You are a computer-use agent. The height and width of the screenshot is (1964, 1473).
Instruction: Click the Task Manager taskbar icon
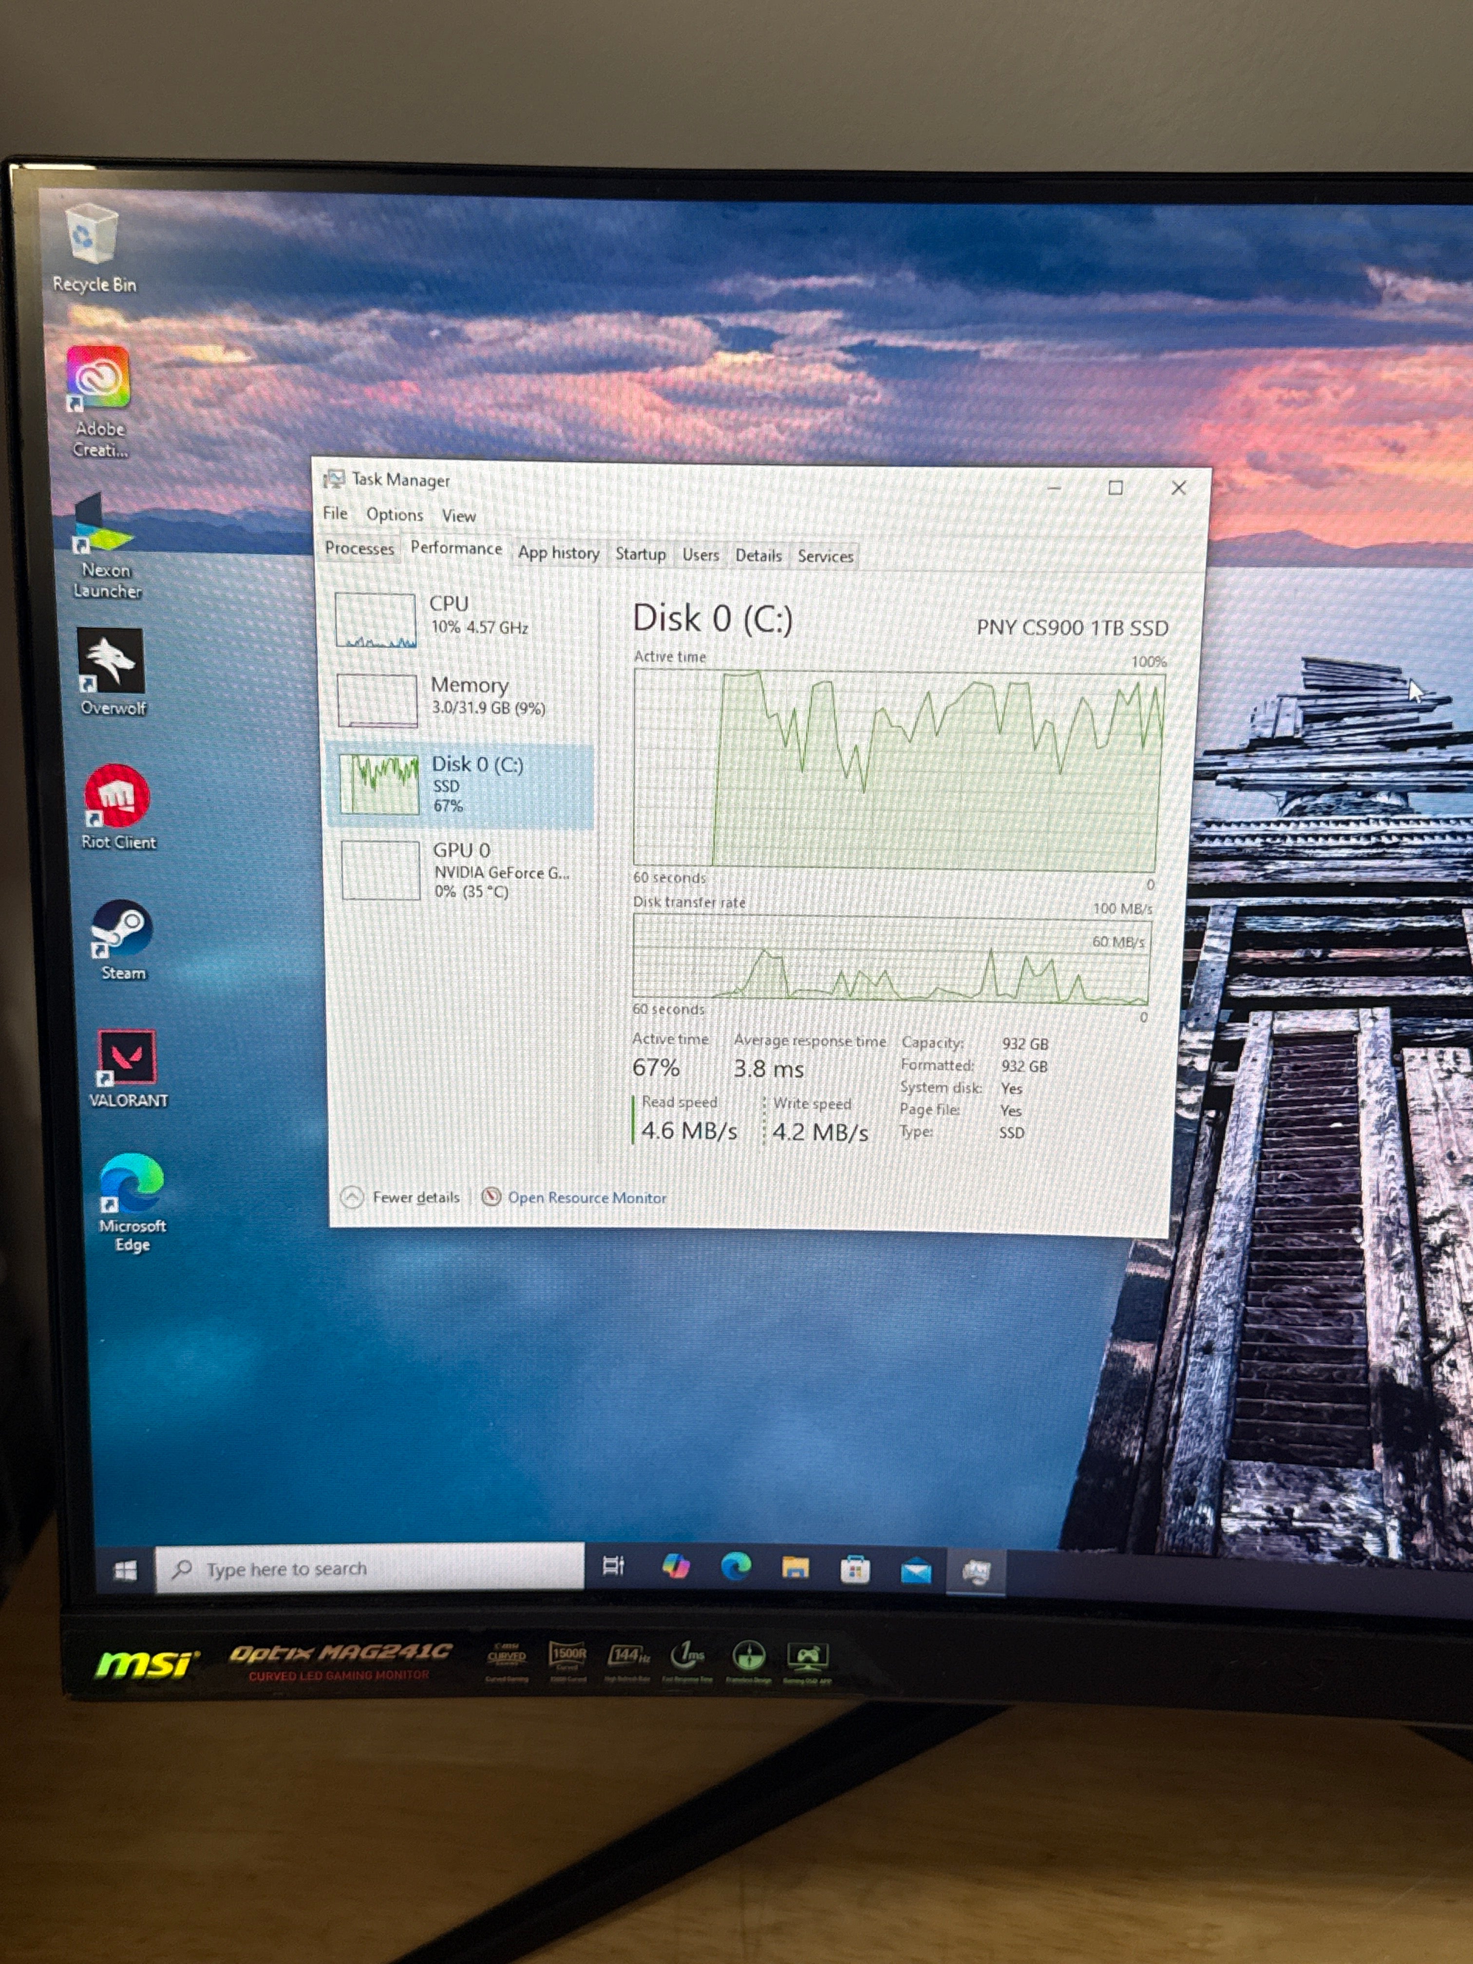976,1573
